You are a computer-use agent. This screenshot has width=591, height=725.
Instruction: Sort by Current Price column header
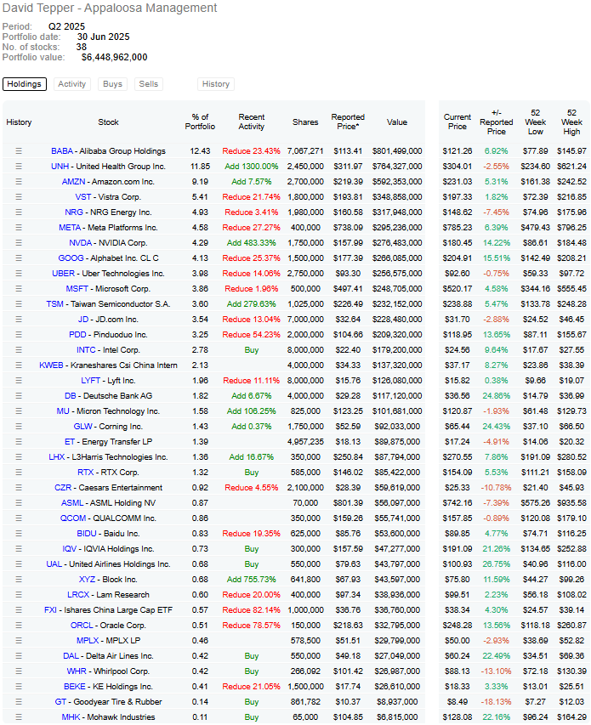[457, 122]
